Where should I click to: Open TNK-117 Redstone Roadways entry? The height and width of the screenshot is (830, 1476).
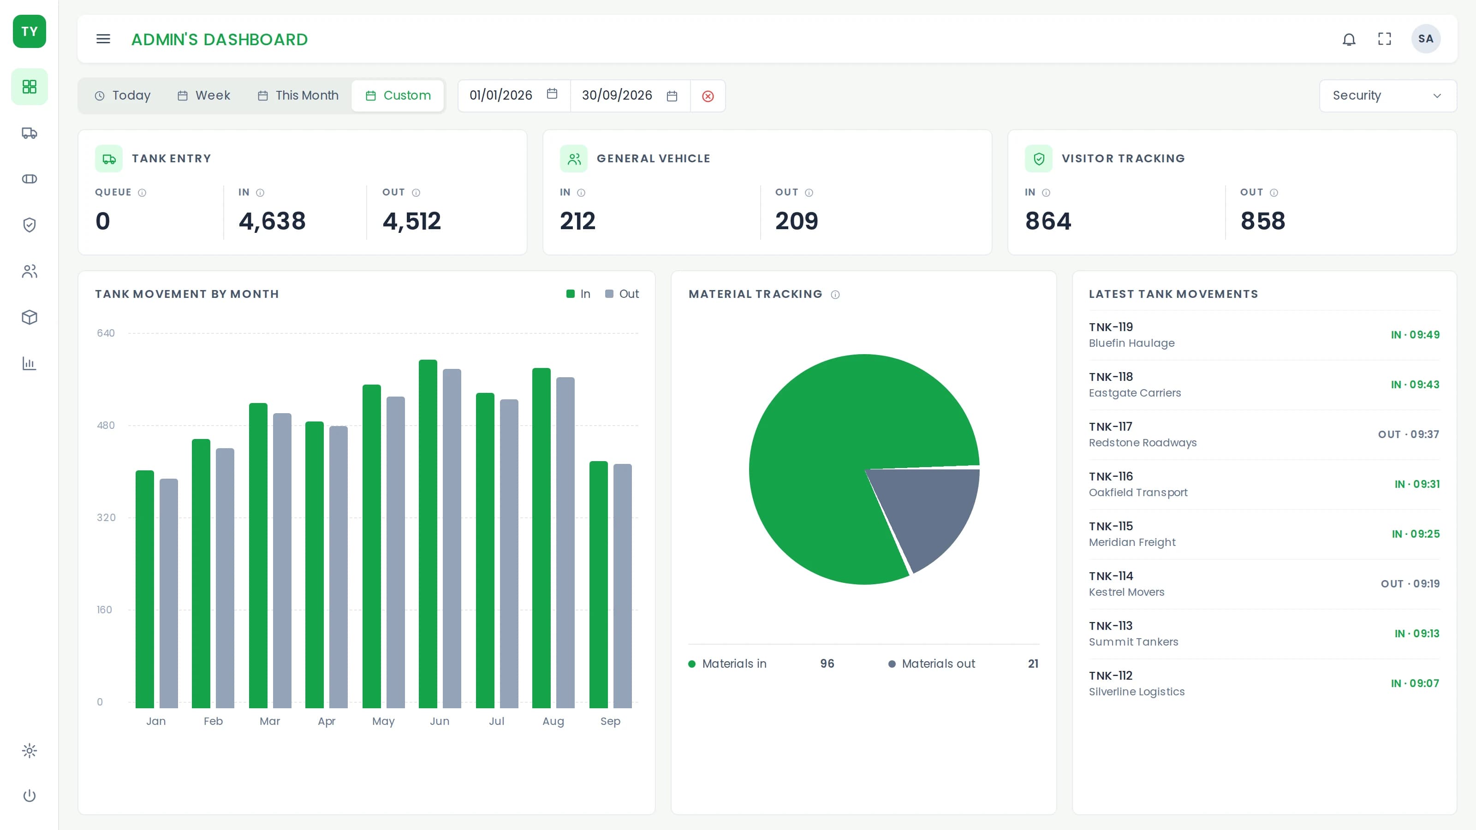1264,434
